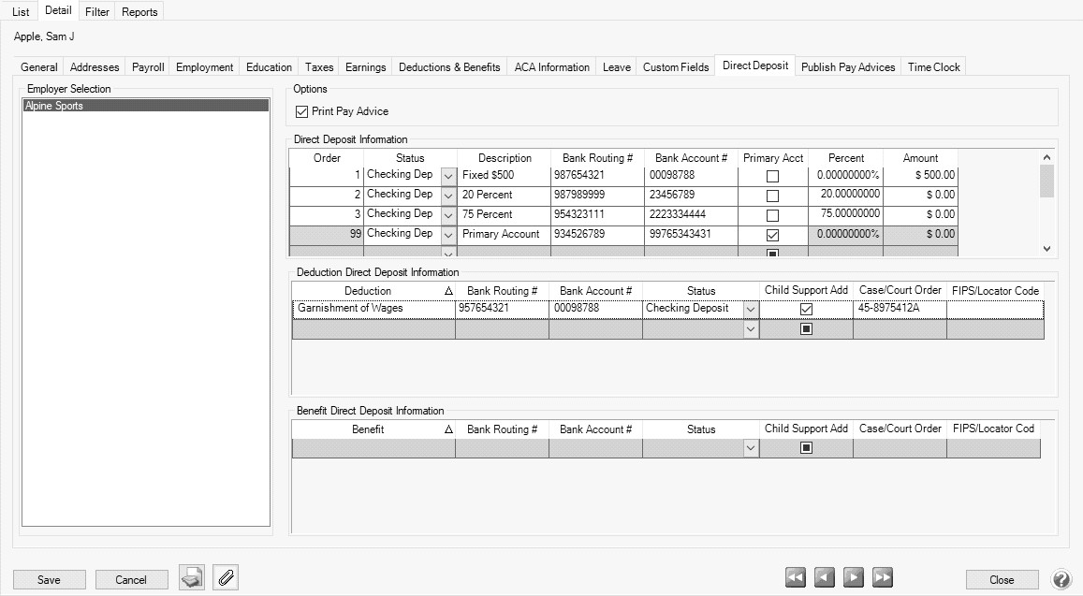Select Alpine Sports in Employer Selection
Screen dimensions: 1083x596
[145, 106]
